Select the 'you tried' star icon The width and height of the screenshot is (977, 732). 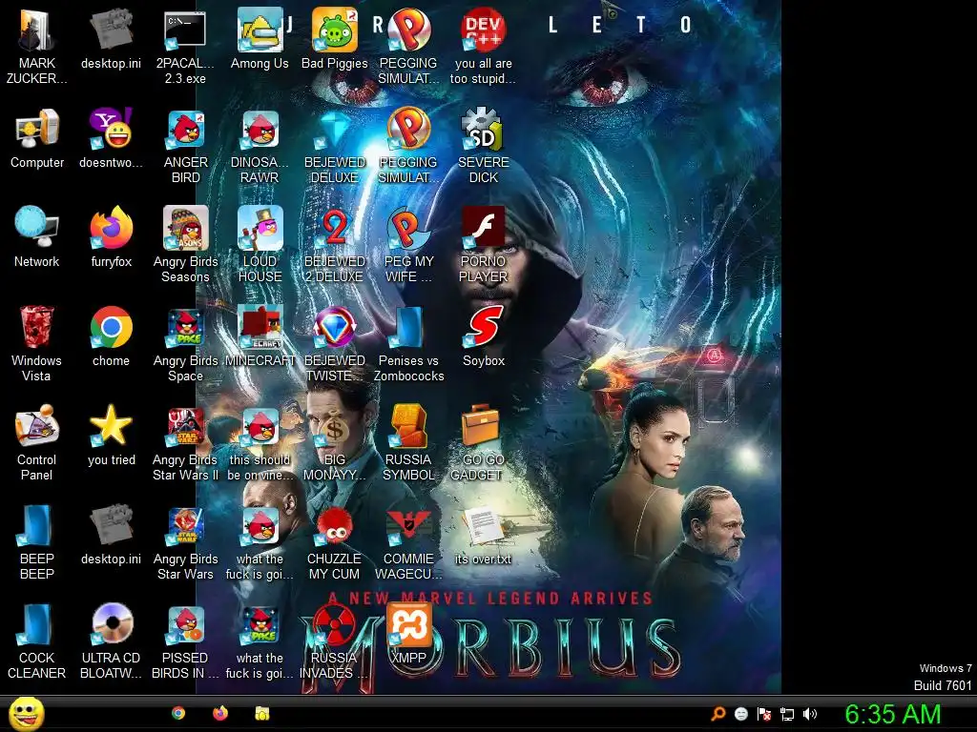(x=111, y=435)
